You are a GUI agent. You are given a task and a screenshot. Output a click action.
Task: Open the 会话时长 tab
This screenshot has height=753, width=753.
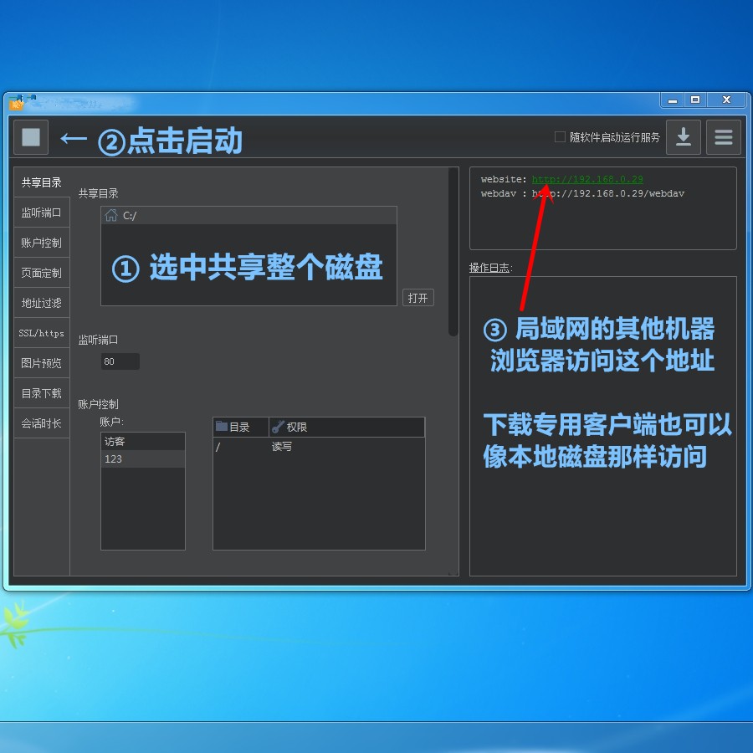(40, 423)
